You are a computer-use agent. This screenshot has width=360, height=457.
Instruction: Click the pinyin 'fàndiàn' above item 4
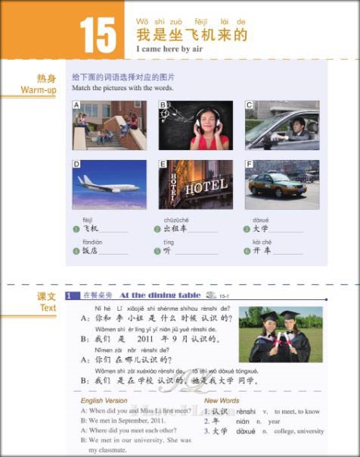click(92, 243)
